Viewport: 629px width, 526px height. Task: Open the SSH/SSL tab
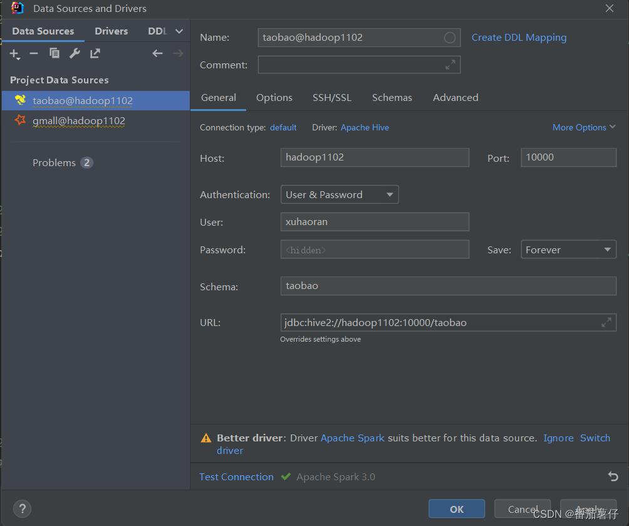pos(332,98)
